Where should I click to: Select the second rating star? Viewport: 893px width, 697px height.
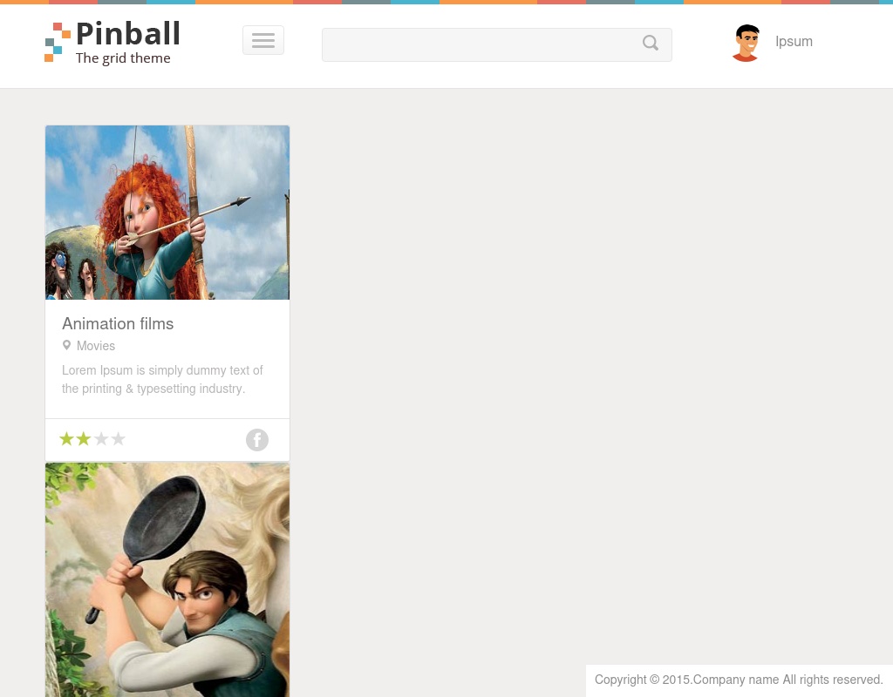pos(84,439)
